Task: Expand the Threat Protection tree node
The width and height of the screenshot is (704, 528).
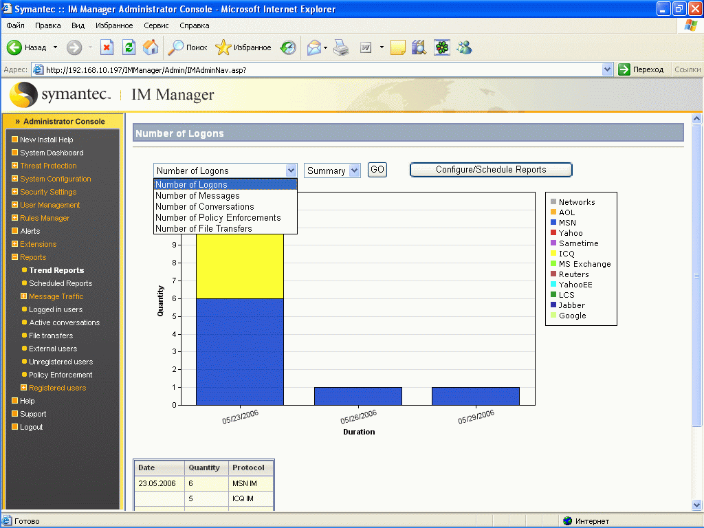Action: pyautogui.click(x=15, y=166)
